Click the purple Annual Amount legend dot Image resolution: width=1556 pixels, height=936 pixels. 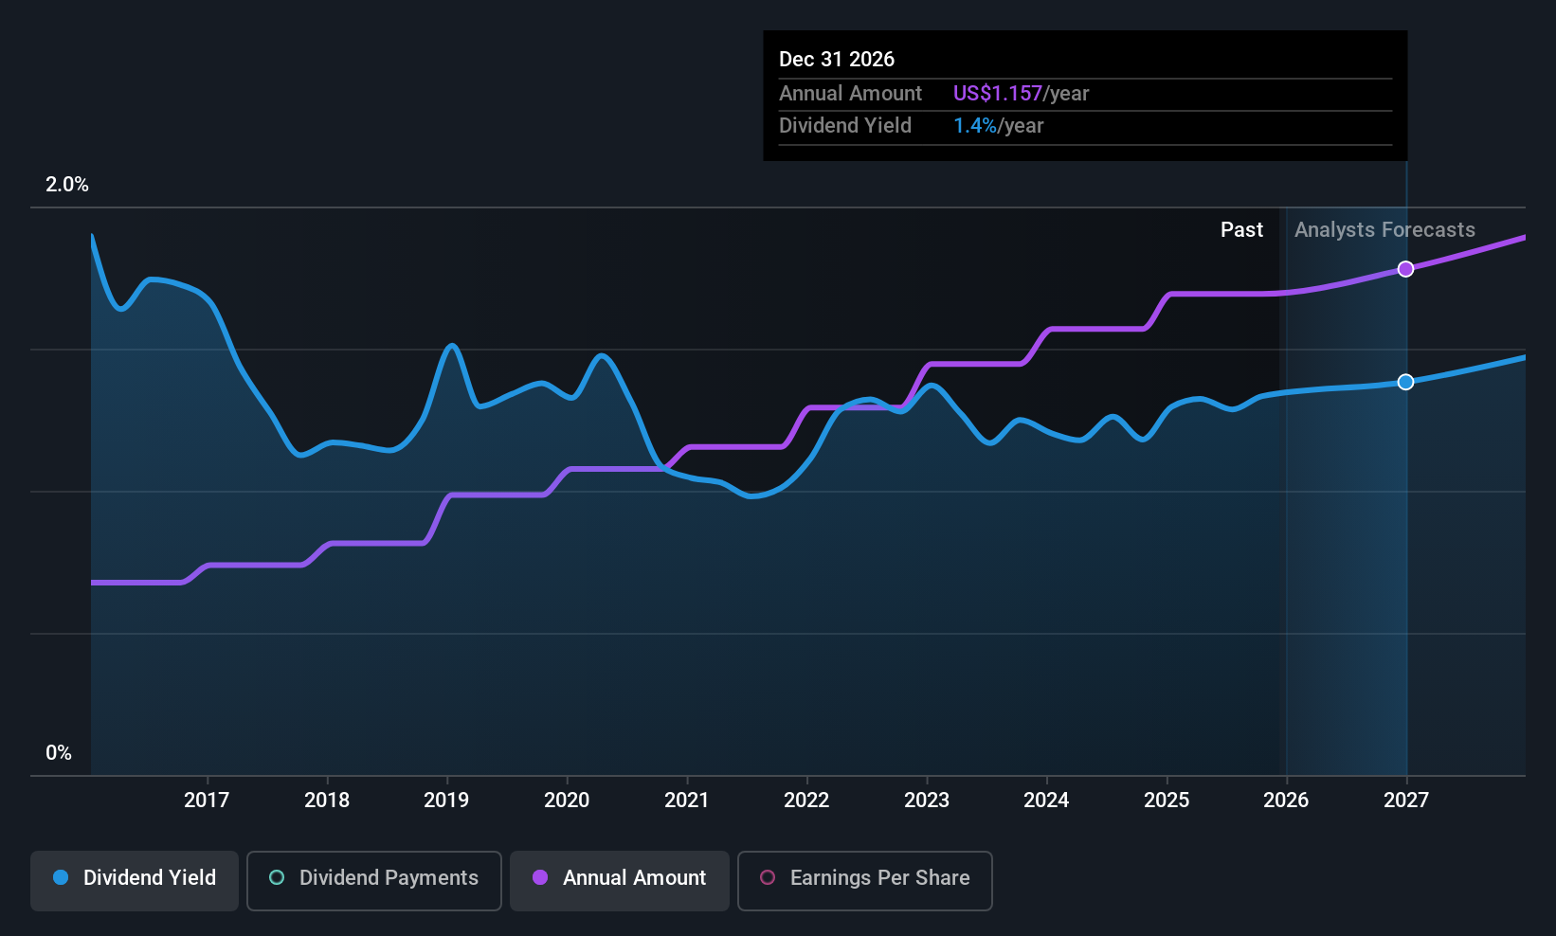tap(540, 878)
